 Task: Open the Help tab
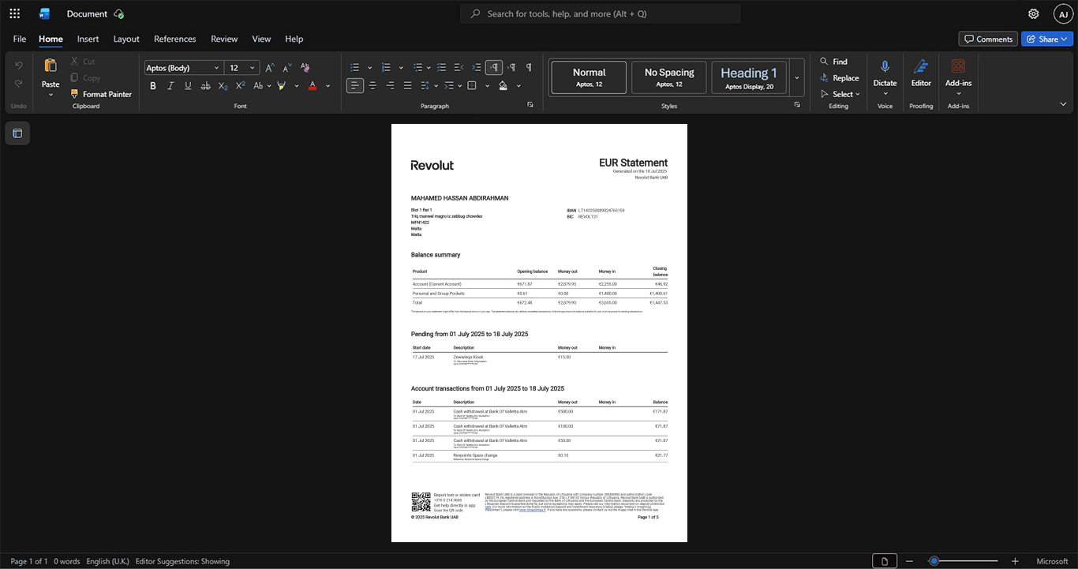point(294,39)
